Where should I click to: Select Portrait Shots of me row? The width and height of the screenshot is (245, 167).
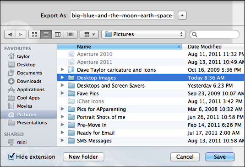pos(151,117)
